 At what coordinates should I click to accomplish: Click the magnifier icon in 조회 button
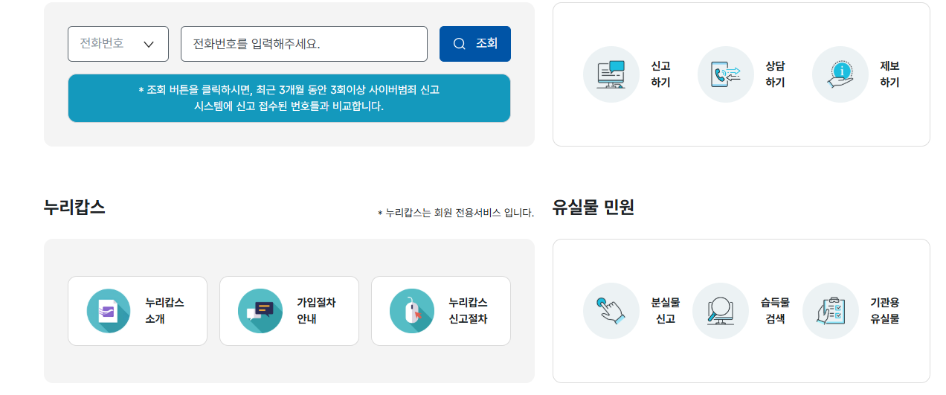click(460, 44)
